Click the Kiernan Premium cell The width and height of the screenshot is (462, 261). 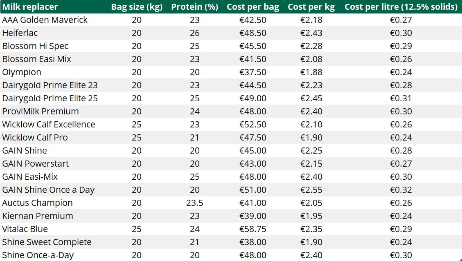38,216
